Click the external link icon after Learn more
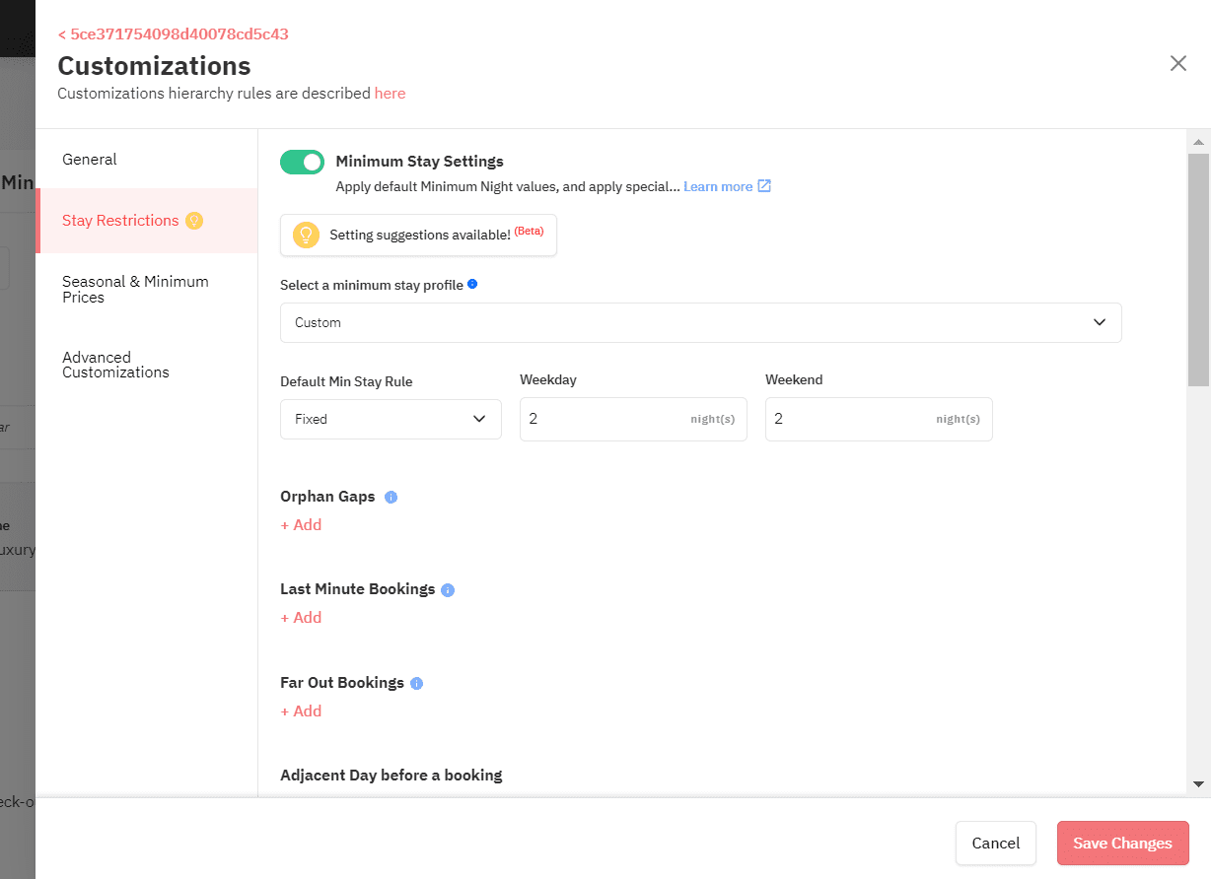This screenshot has height=879, width=1211. (764, 186)
